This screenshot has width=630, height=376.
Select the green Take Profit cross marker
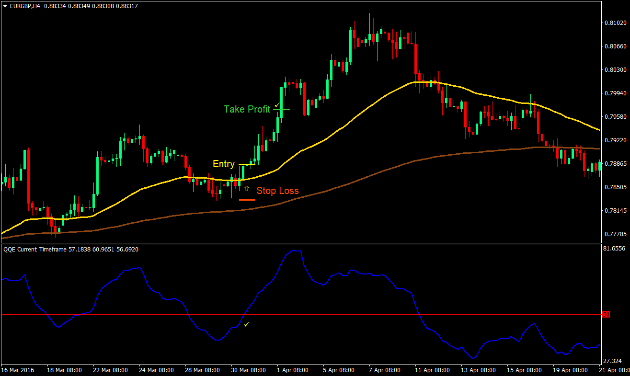[x=282, y=110]
